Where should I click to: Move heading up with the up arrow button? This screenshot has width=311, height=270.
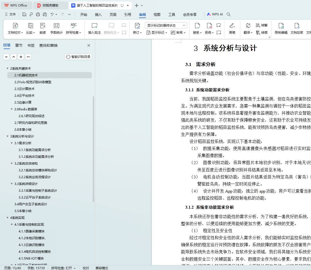point(14,57)
